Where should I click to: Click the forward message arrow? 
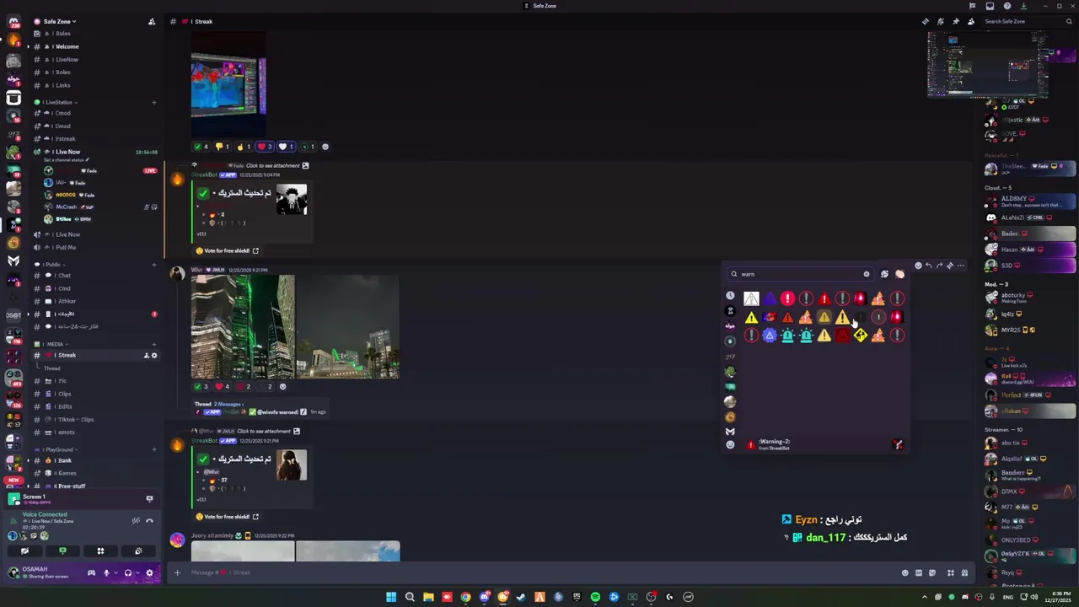939,266
